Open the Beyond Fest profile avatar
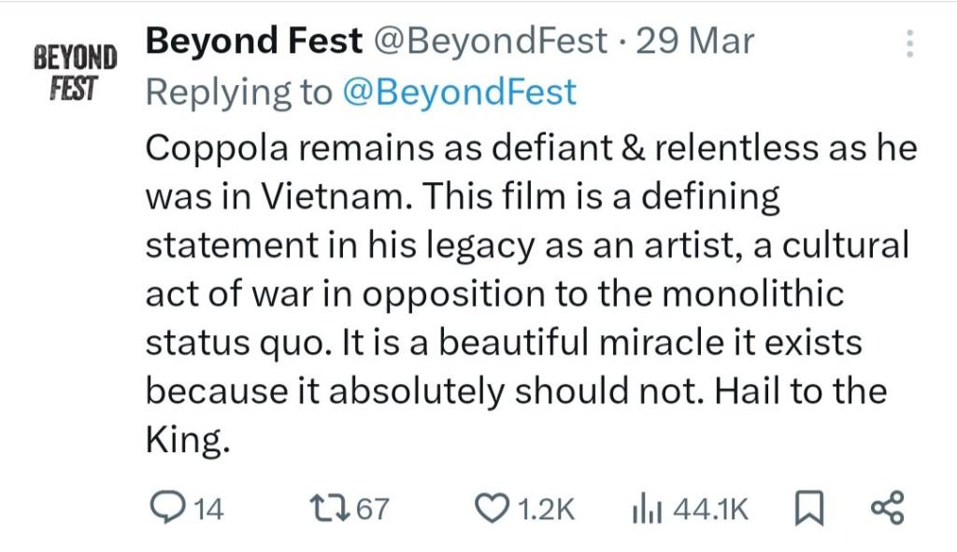Image resolution: width=957 pixels, height=552 pixels. click(x=75, y=73)
